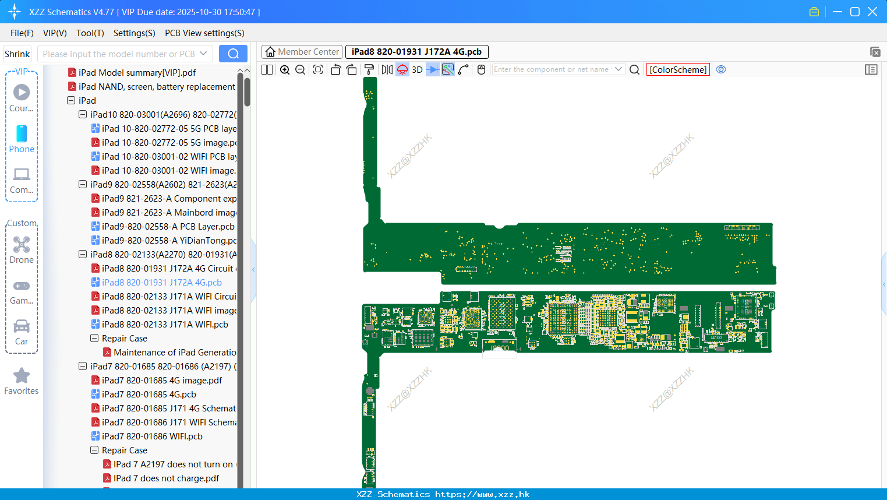887x500 pixels.
Task: Open component or net name dropdown
Action: [x=619, y=69]
